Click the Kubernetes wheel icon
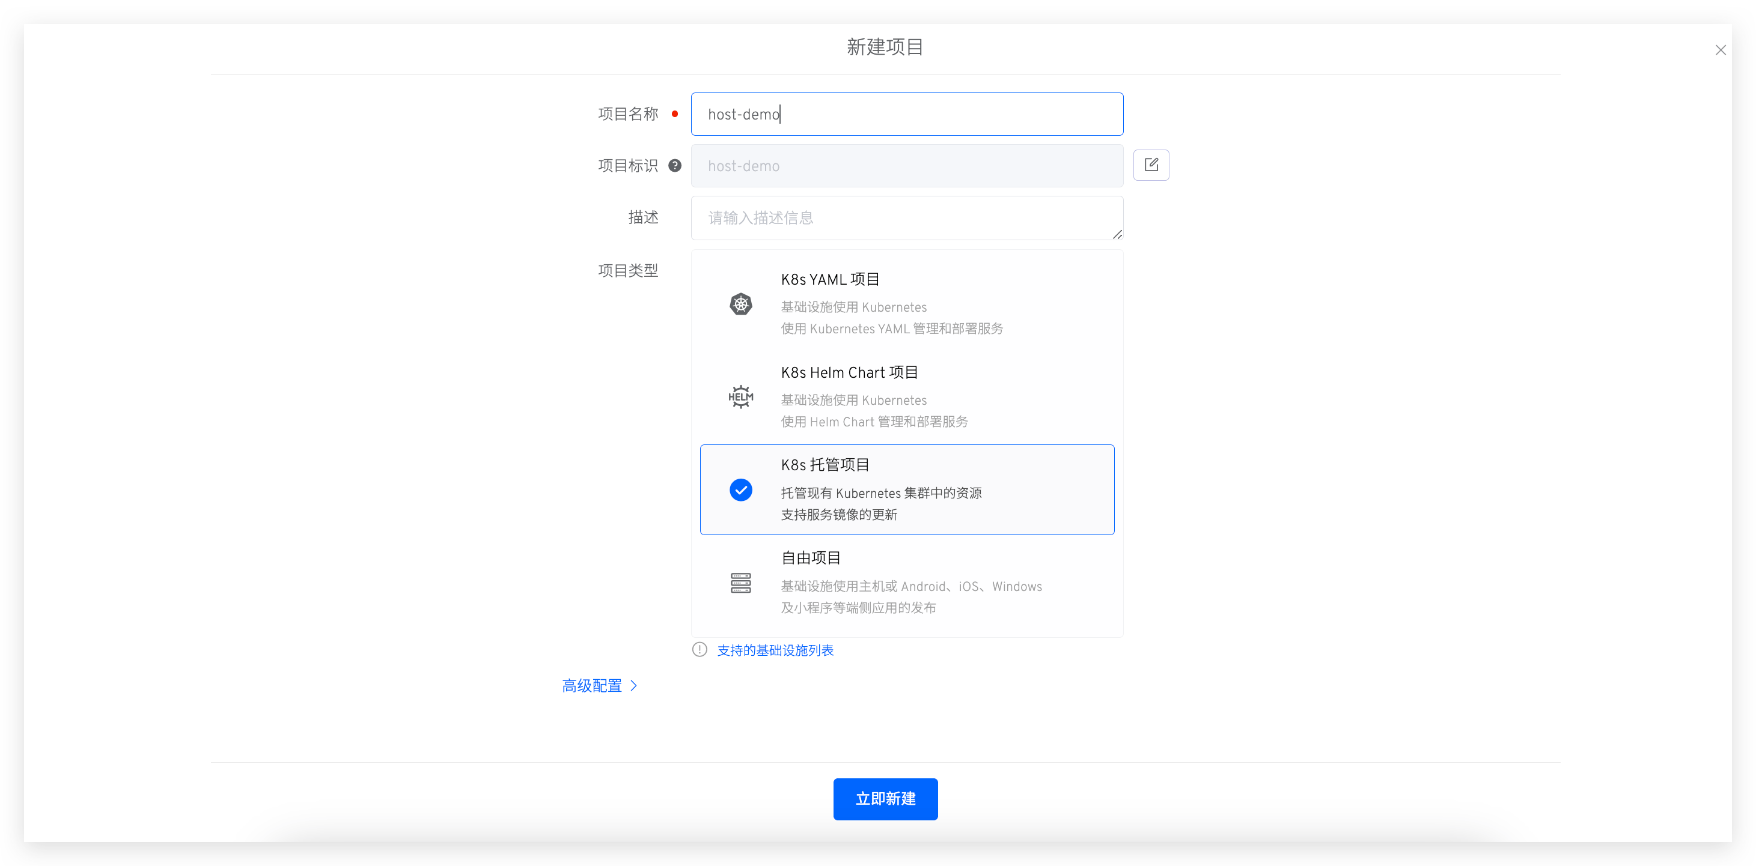The height and width of the screenshot is (866, 1756). pyautogui.click(x=740, y=304)
